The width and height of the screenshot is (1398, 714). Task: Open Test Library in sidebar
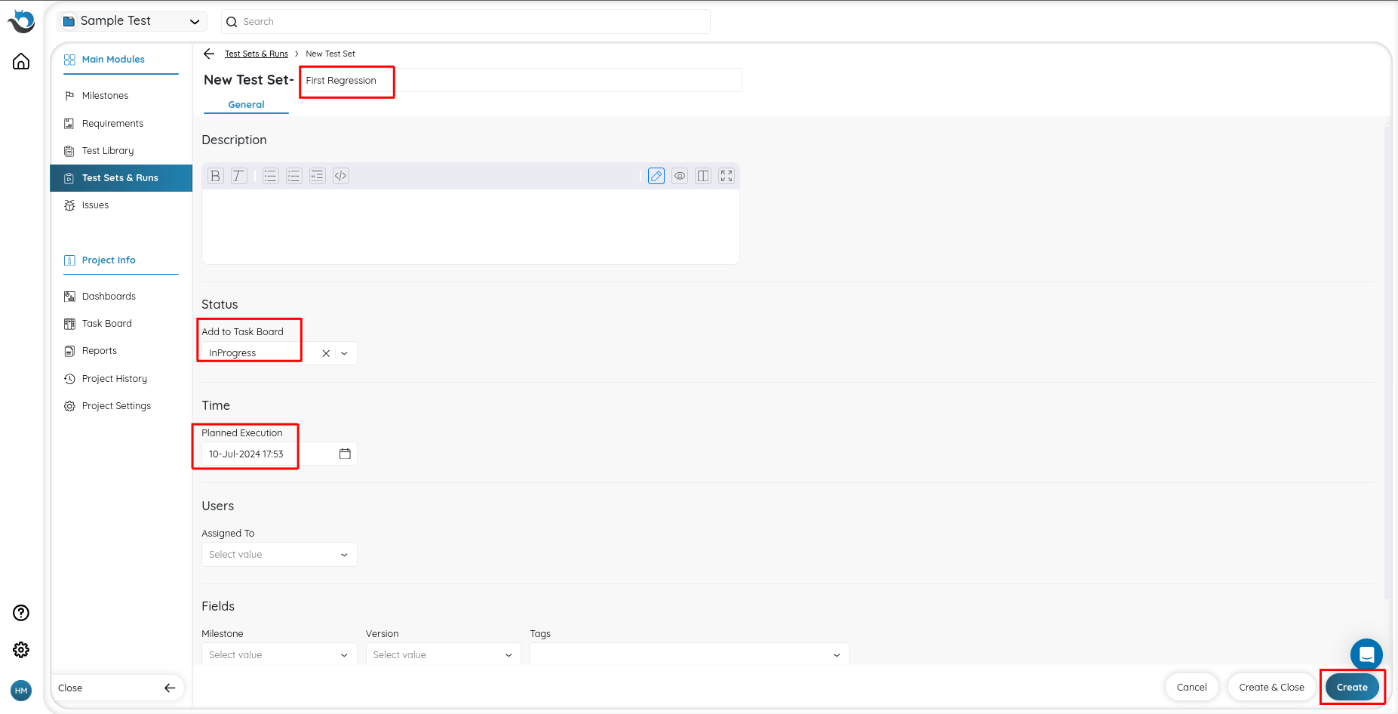click(108, 151)
